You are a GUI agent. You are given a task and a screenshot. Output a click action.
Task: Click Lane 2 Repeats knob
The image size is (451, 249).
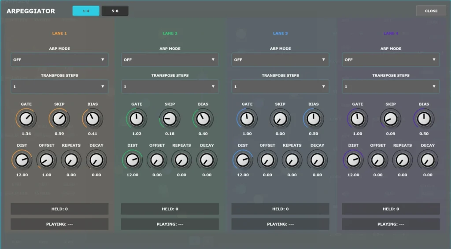pyautogui.click(x=181, y=160)
